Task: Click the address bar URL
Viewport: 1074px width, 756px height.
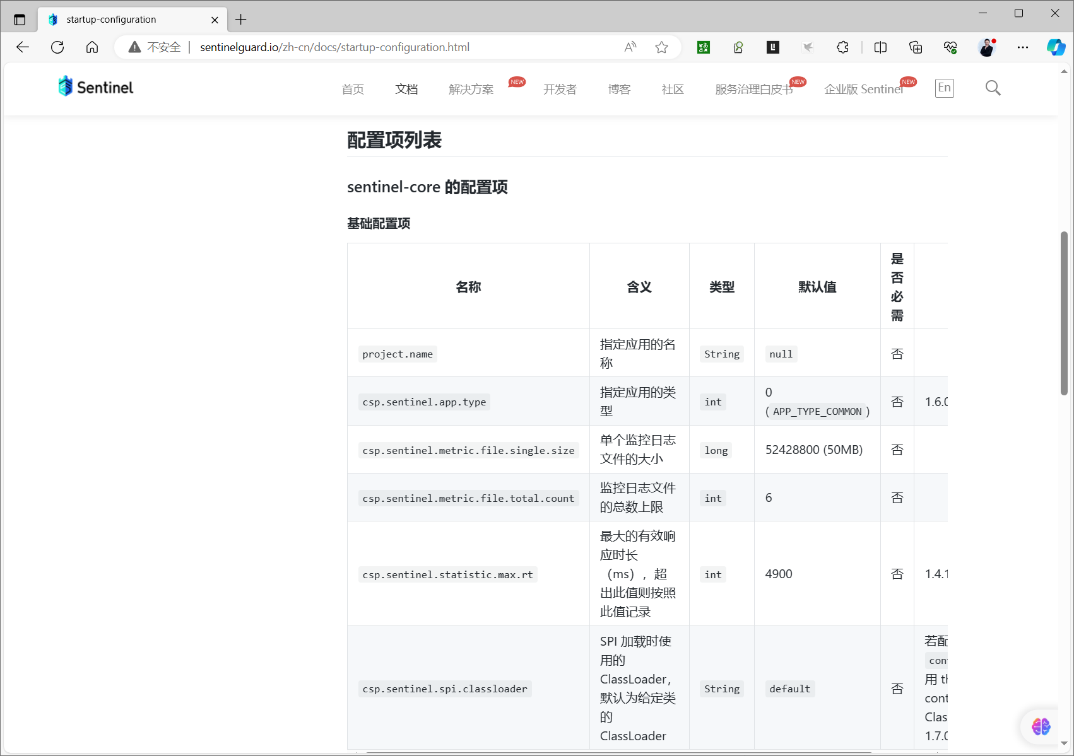Action: tap(335, 47)
